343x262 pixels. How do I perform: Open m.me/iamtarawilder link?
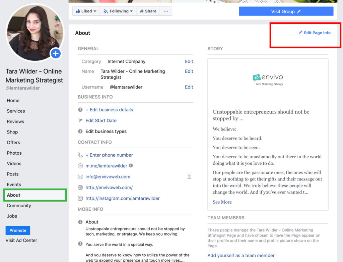(106, 166)
